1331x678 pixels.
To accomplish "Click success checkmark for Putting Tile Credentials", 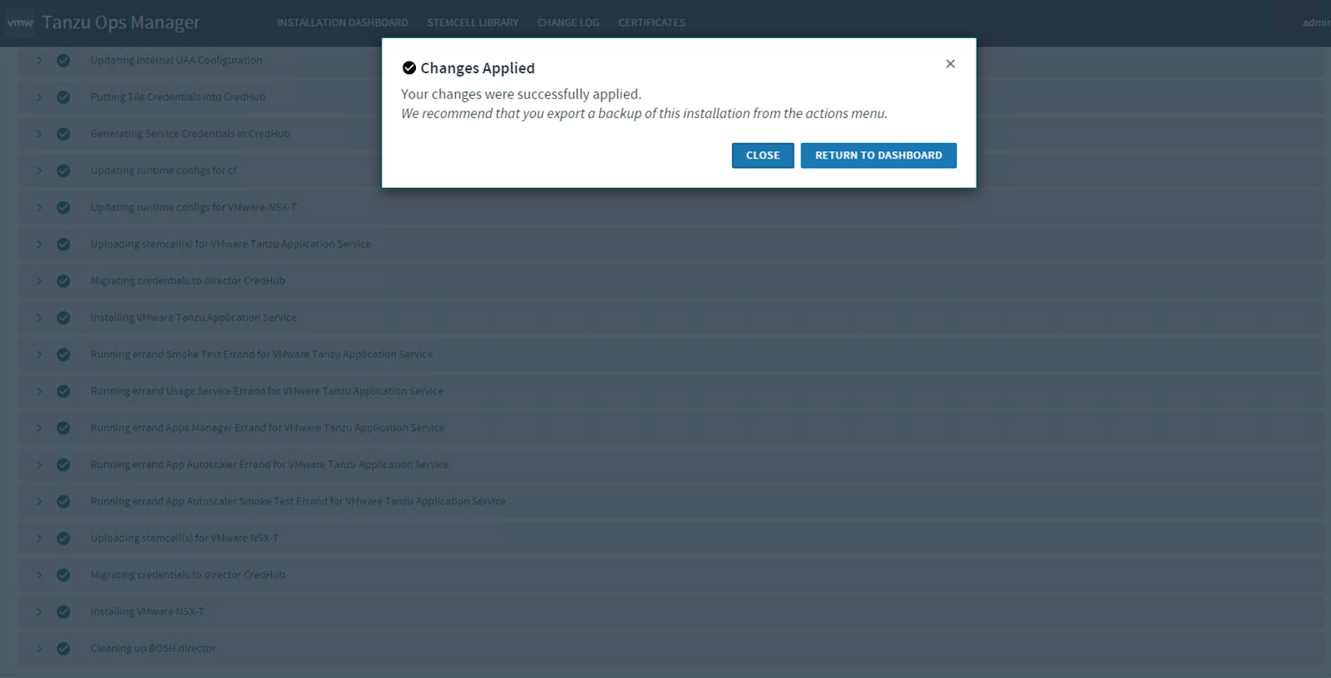I will coord(63,97).
